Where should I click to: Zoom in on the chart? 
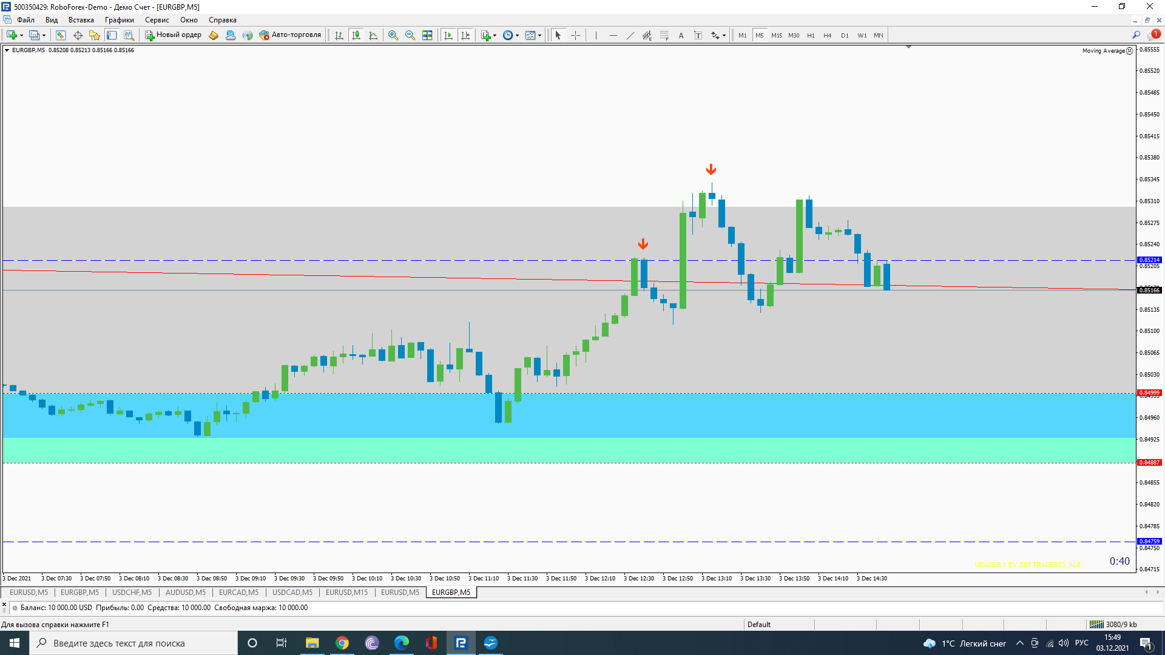point(393,35)
